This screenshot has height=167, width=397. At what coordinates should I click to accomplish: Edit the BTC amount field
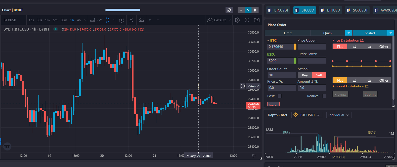point(280,47)
